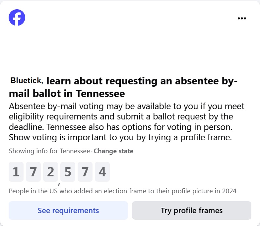
Task: Click the Showing info for Tennessee text
Action: coord(49,151)
